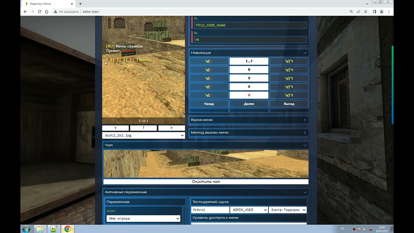Go to previous preview page with <
414x233 pixels.
(x=115, y=128)
